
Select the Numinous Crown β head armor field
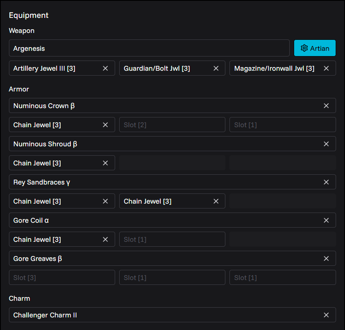(x=172, y=106)
